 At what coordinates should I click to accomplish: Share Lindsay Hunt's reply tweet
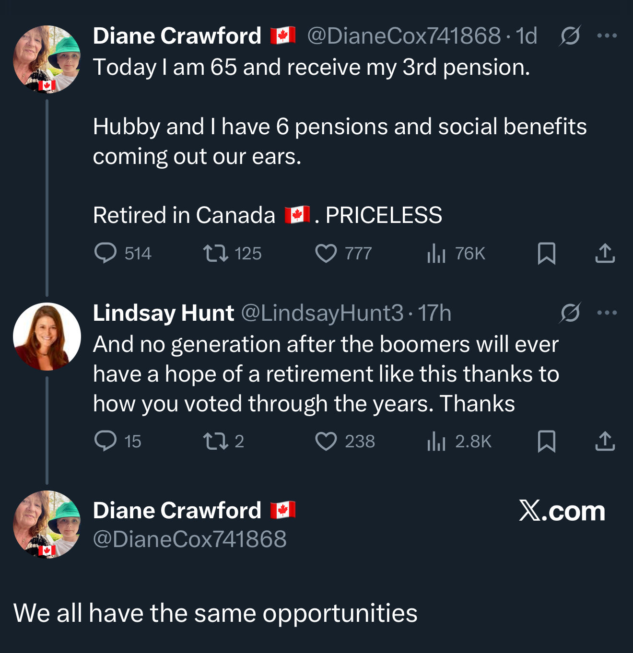point(605,441)
